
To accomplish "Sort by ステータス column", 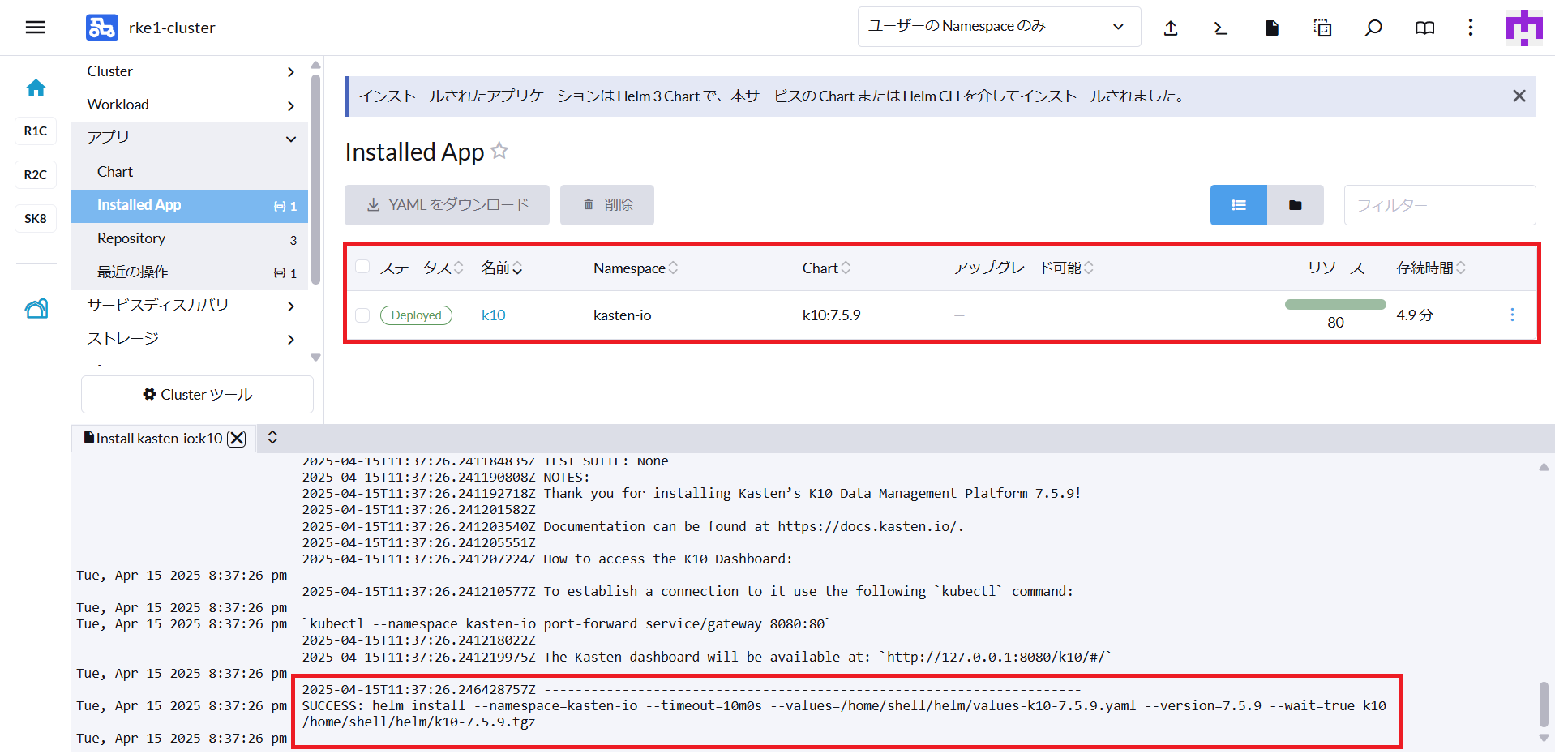I will click(422, 268).
